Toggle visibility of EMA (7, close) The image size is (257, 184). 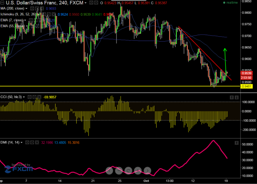click(31, 20)
